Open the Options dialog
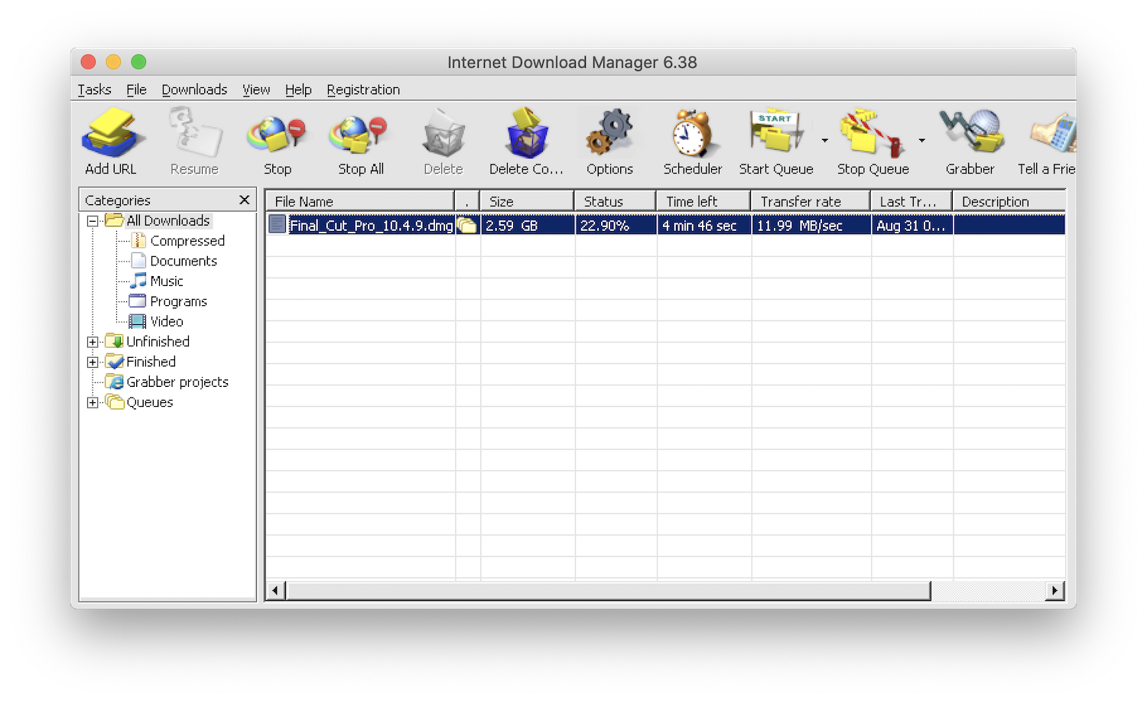 tap(609, 138)
